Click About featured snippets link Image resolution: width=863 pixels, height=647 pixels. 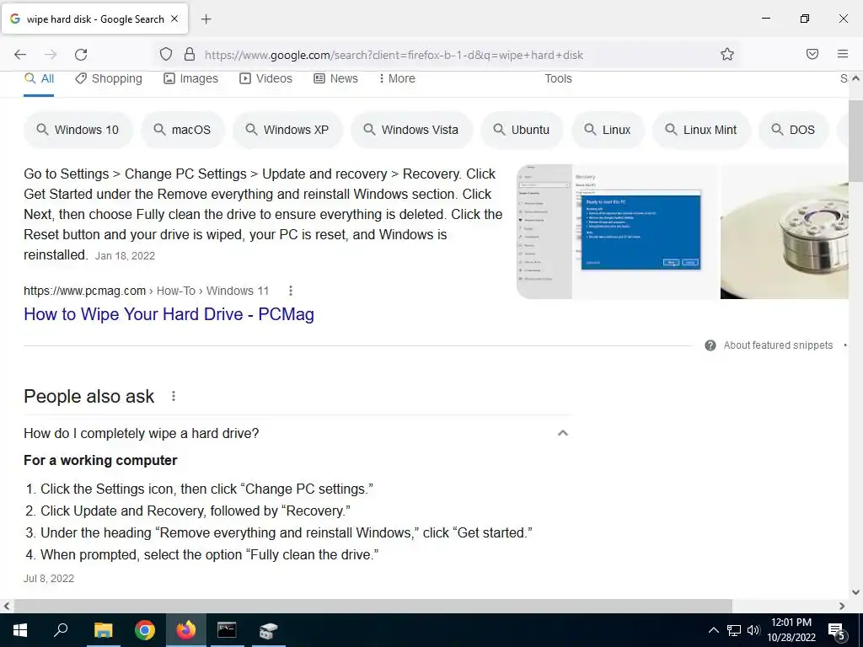(x=778, y=345)
